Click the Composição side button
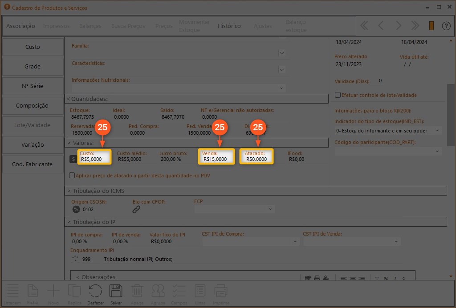Viewport: 456px width, 308px height. (x=33, y=106)
